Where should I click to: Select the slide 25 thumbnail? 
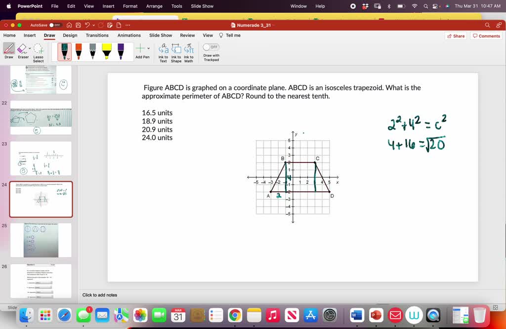[41, 241]
